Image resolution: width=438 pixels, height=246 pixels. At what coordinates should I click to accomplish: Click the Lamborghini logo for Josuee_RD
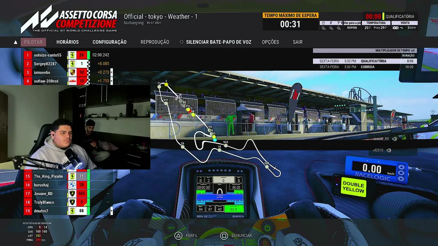(x=72, y=194)
